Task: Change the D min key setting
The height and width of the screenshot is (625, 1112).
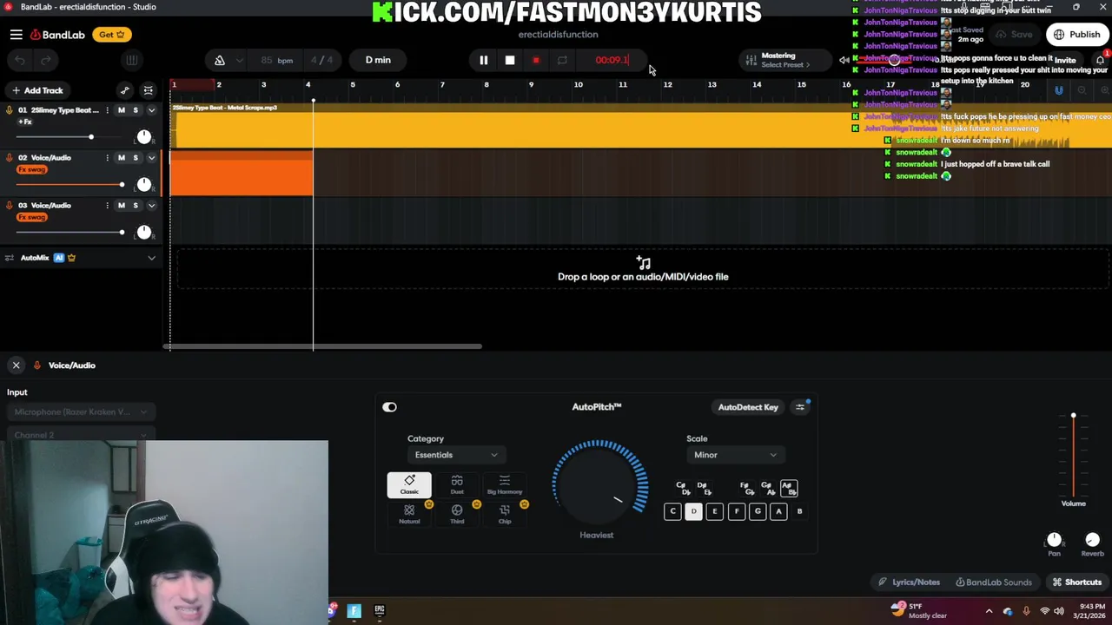Action: point(378,60)
